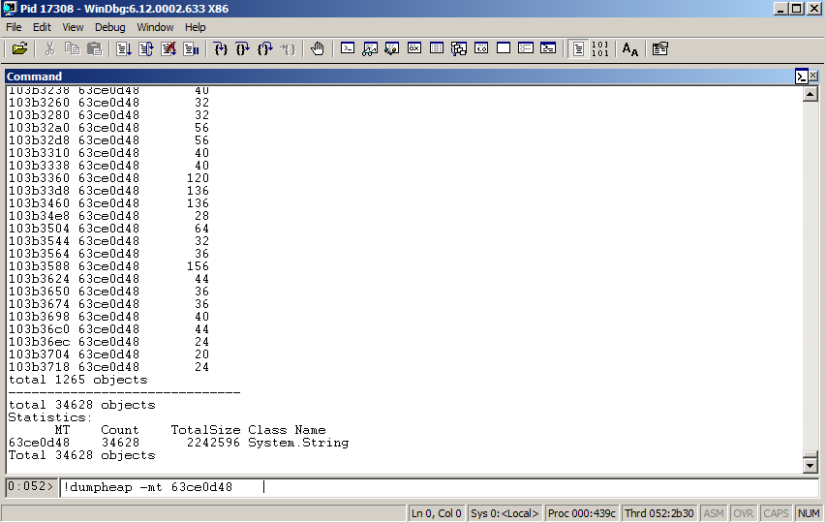The image size is (826, 523).
Task: Stop debugging with red X icon
Action: [x=168, y=49]
